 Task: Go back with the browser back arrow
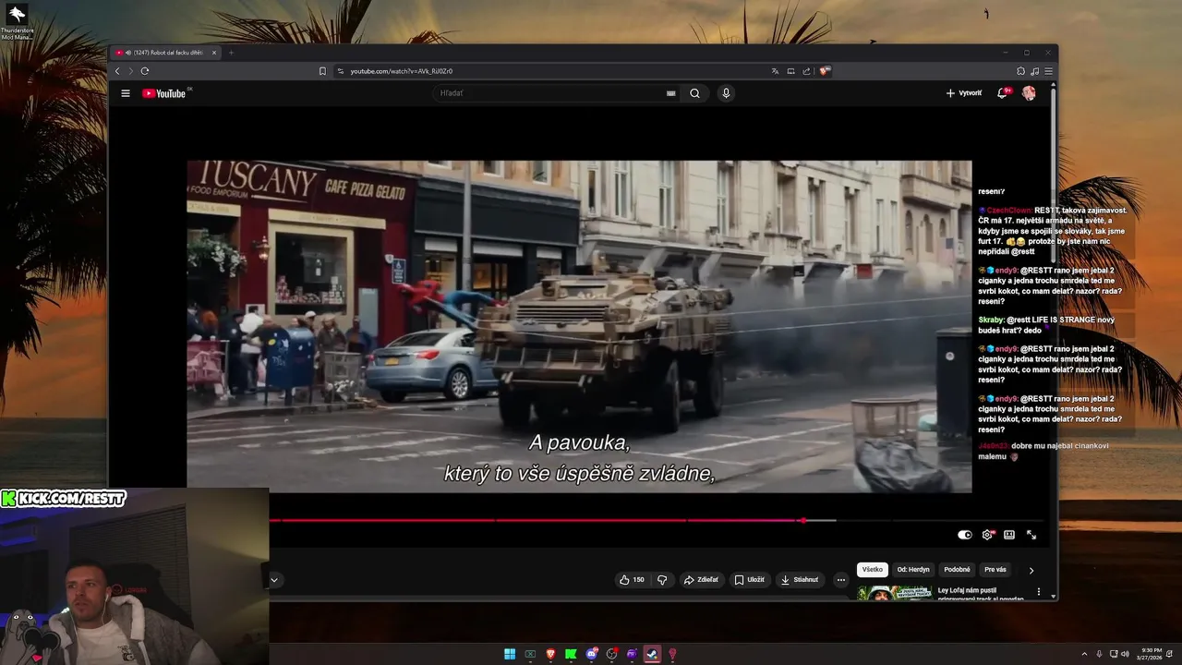click(117, 71)
